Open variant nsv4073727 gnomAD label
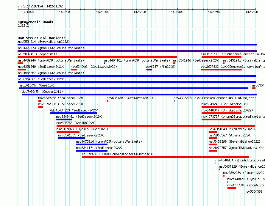The width and height of the screenshot is (265, 206). tap(233, 117)
